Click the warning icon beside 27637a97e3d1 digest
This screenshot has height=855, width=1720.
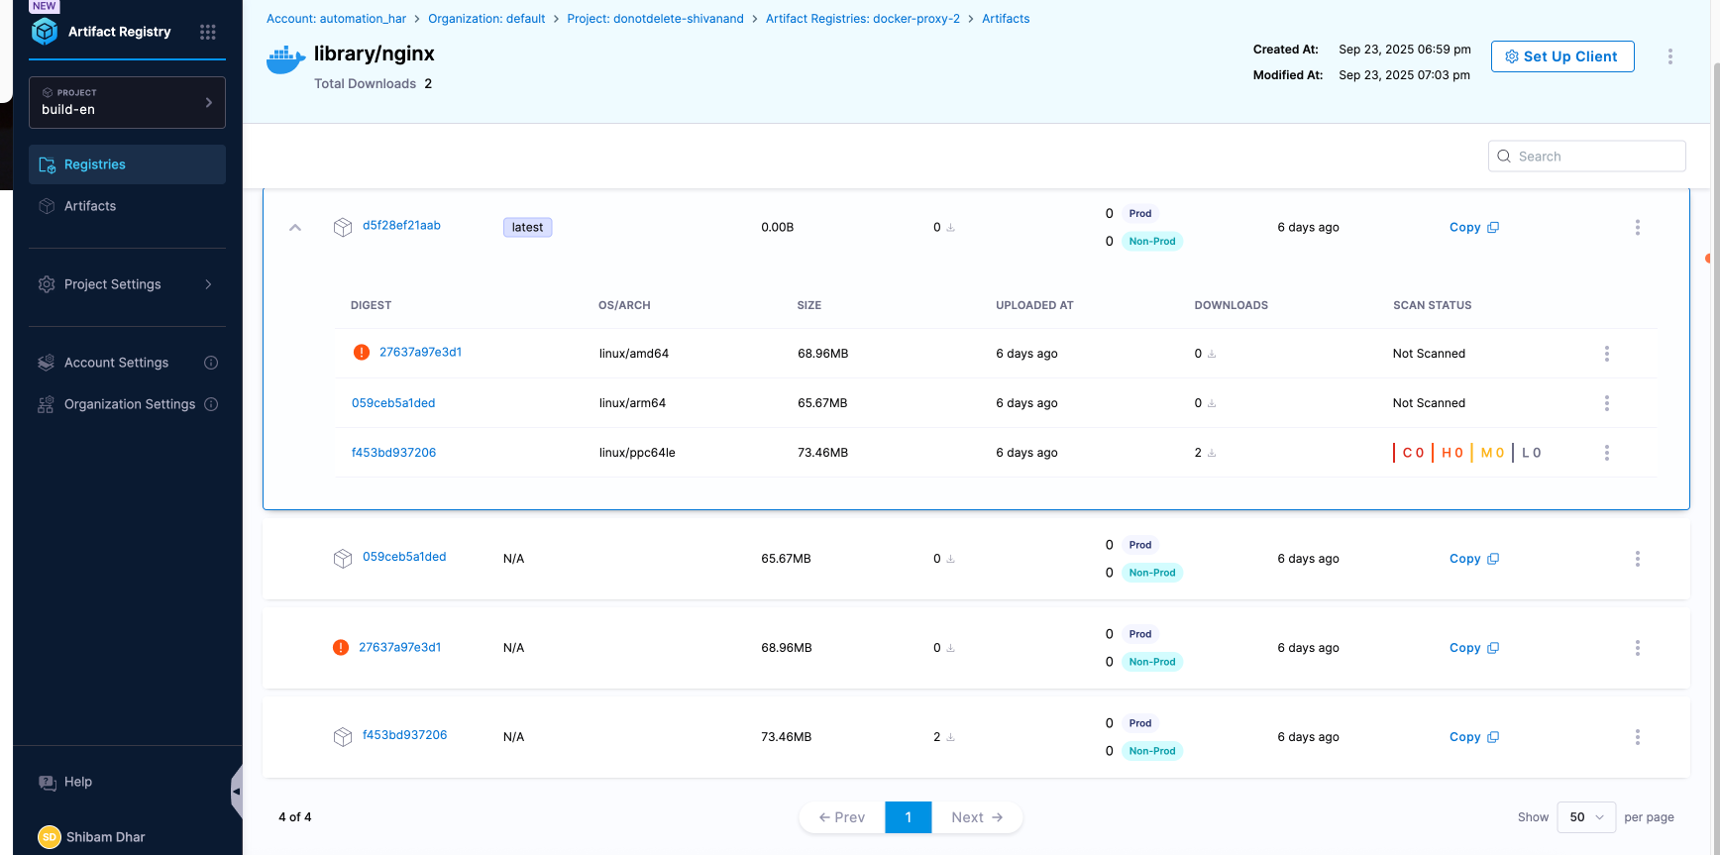click(x=362, y=353)
